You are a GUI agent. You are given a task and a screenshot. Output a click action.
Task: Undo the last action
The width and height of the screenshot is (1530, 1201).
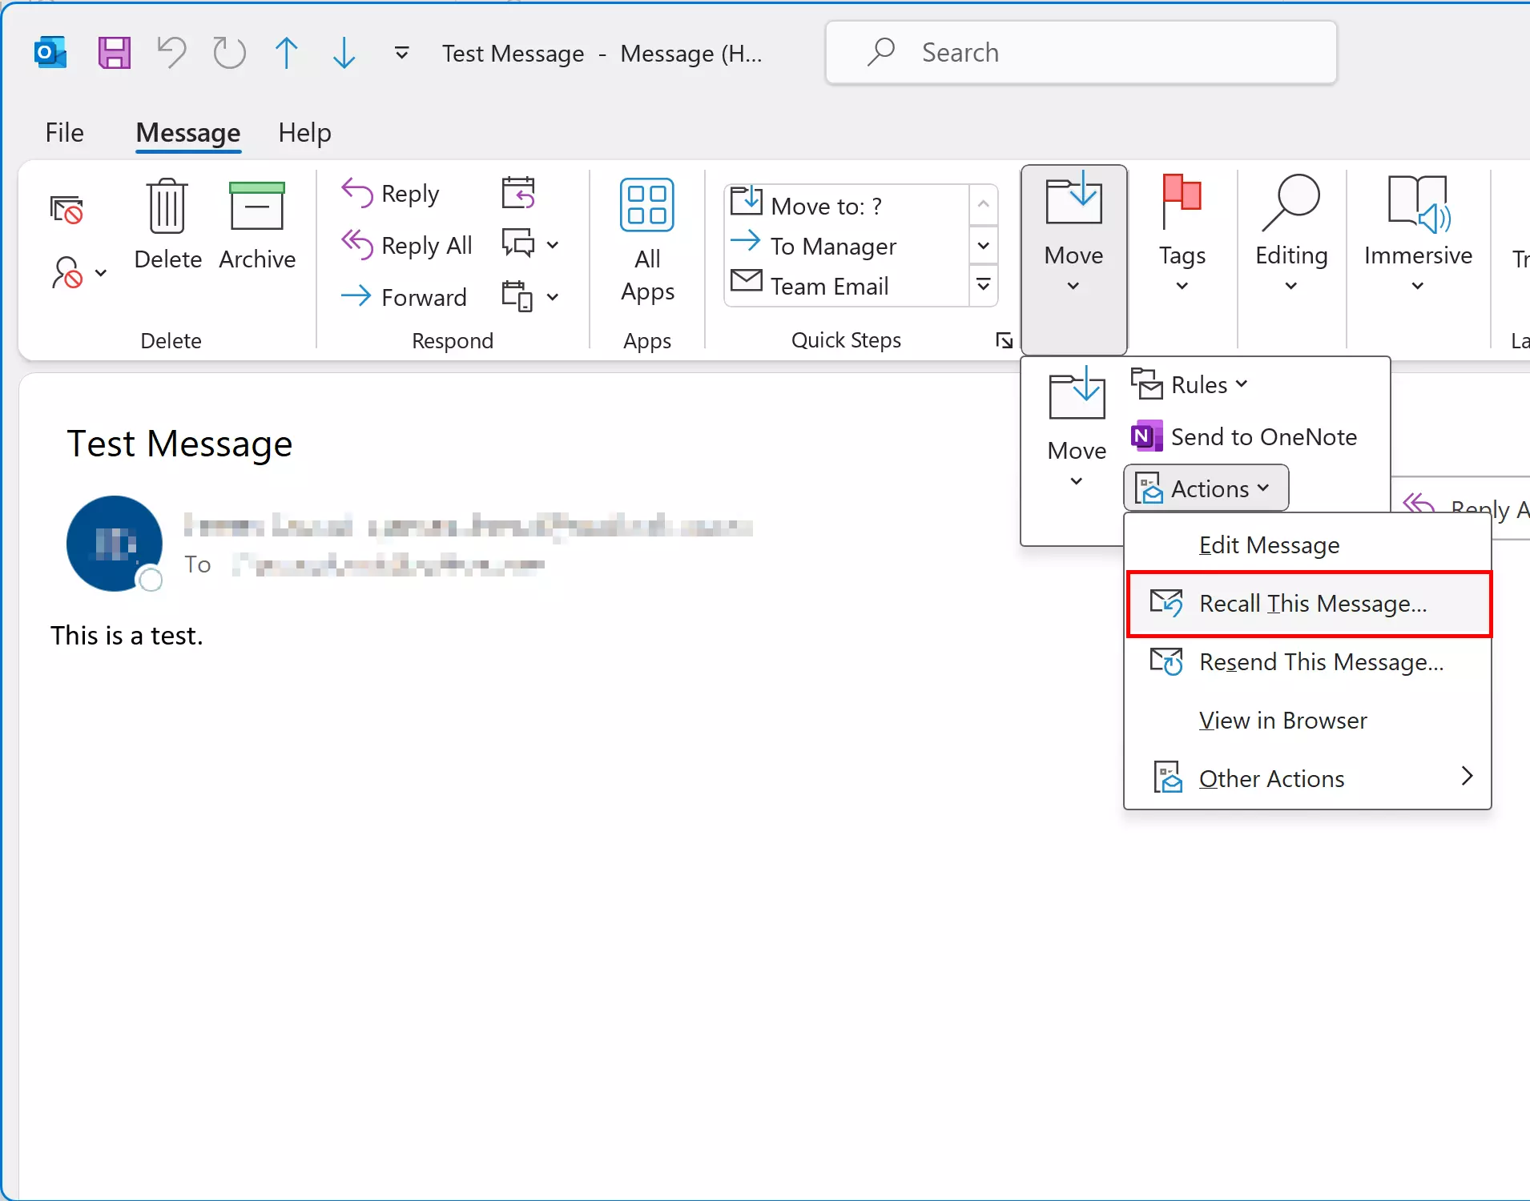[x=171, y=52]
